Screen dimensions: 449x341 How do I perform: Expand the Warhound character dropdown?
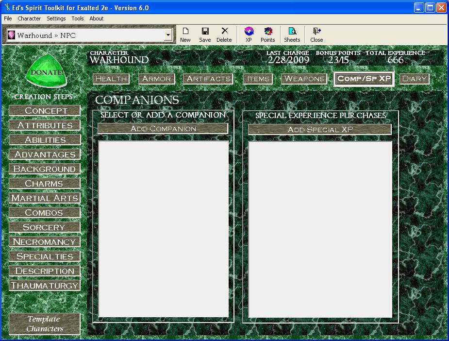[x=168, y=35]
